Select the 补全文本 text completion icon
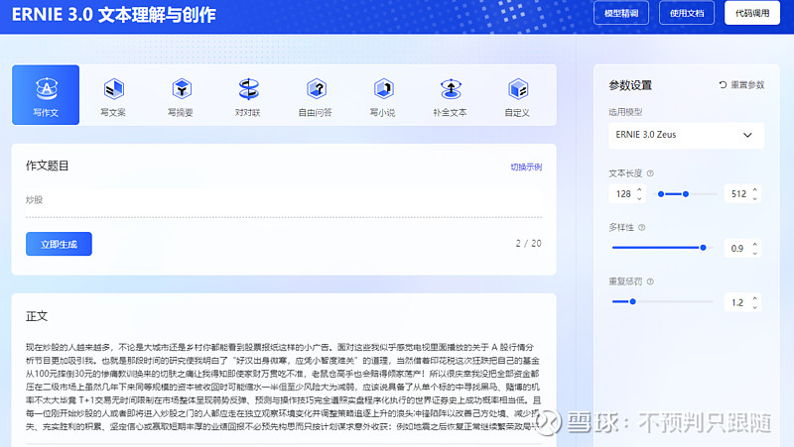The image size is (794, 447). [451, 89]
